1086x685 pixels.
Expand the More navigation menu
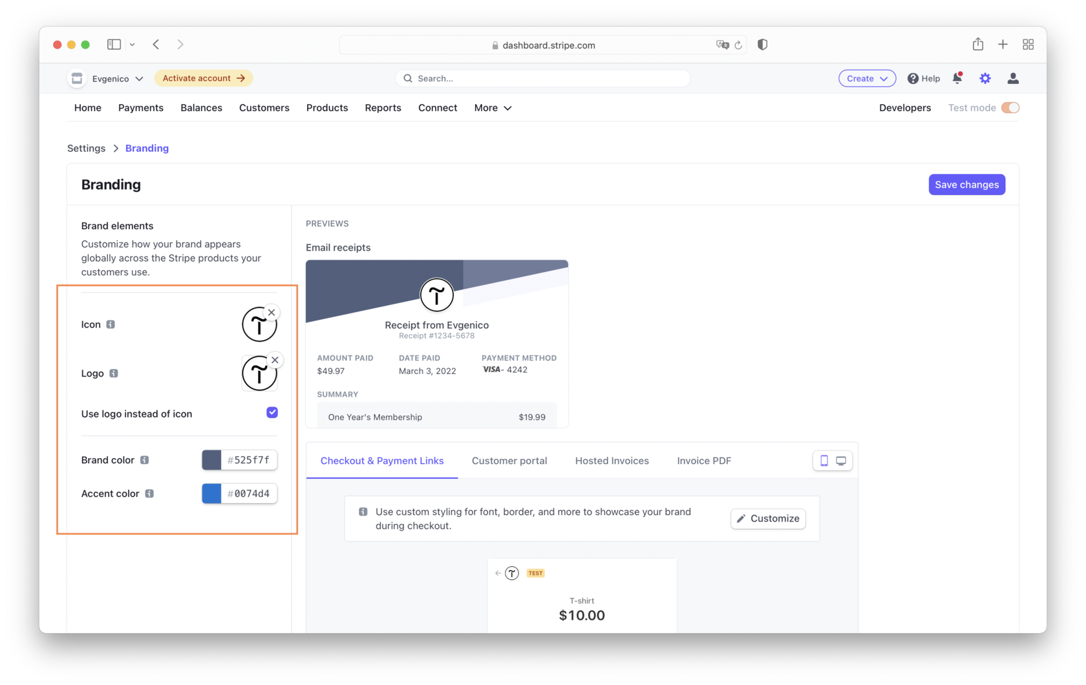point(493,108)
